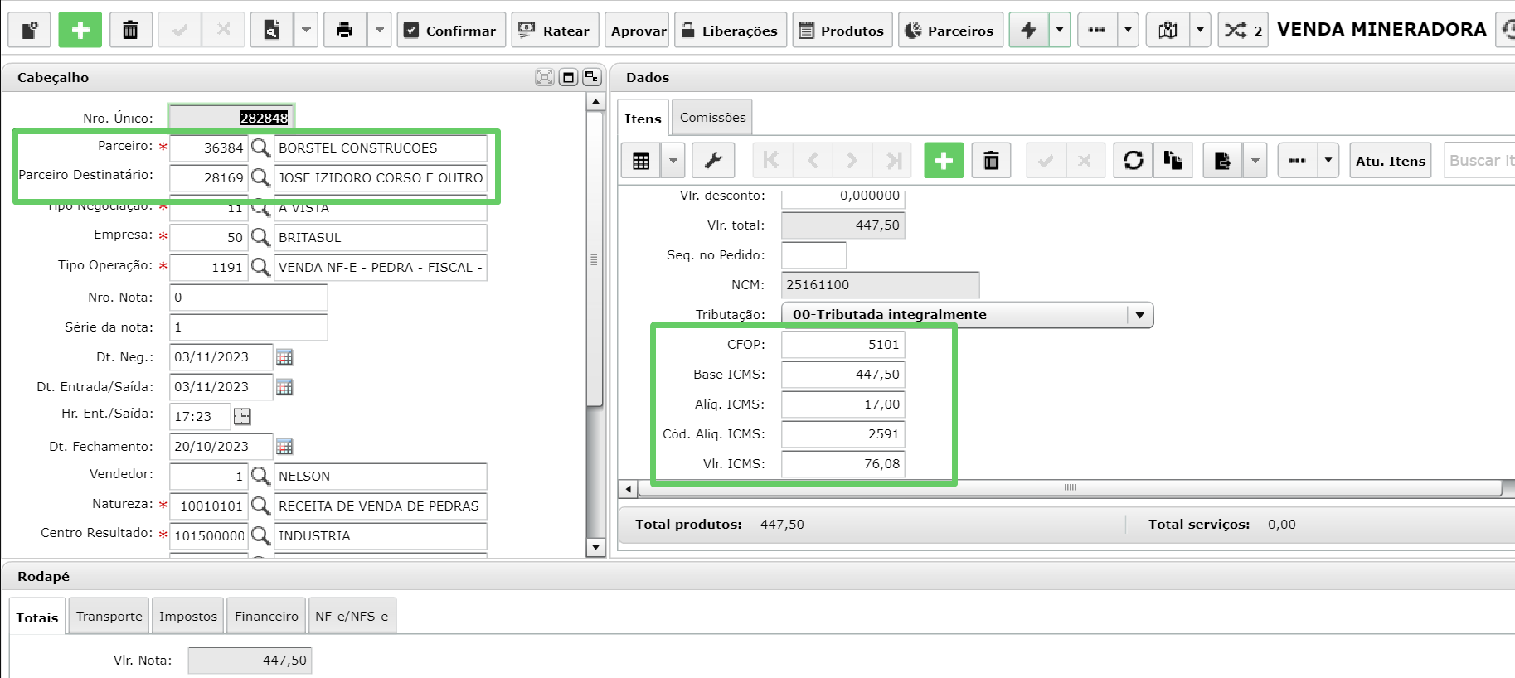Screen dimensions: 1515x678
Task: Switch to the Totais tab
Action: click(37, 617)
